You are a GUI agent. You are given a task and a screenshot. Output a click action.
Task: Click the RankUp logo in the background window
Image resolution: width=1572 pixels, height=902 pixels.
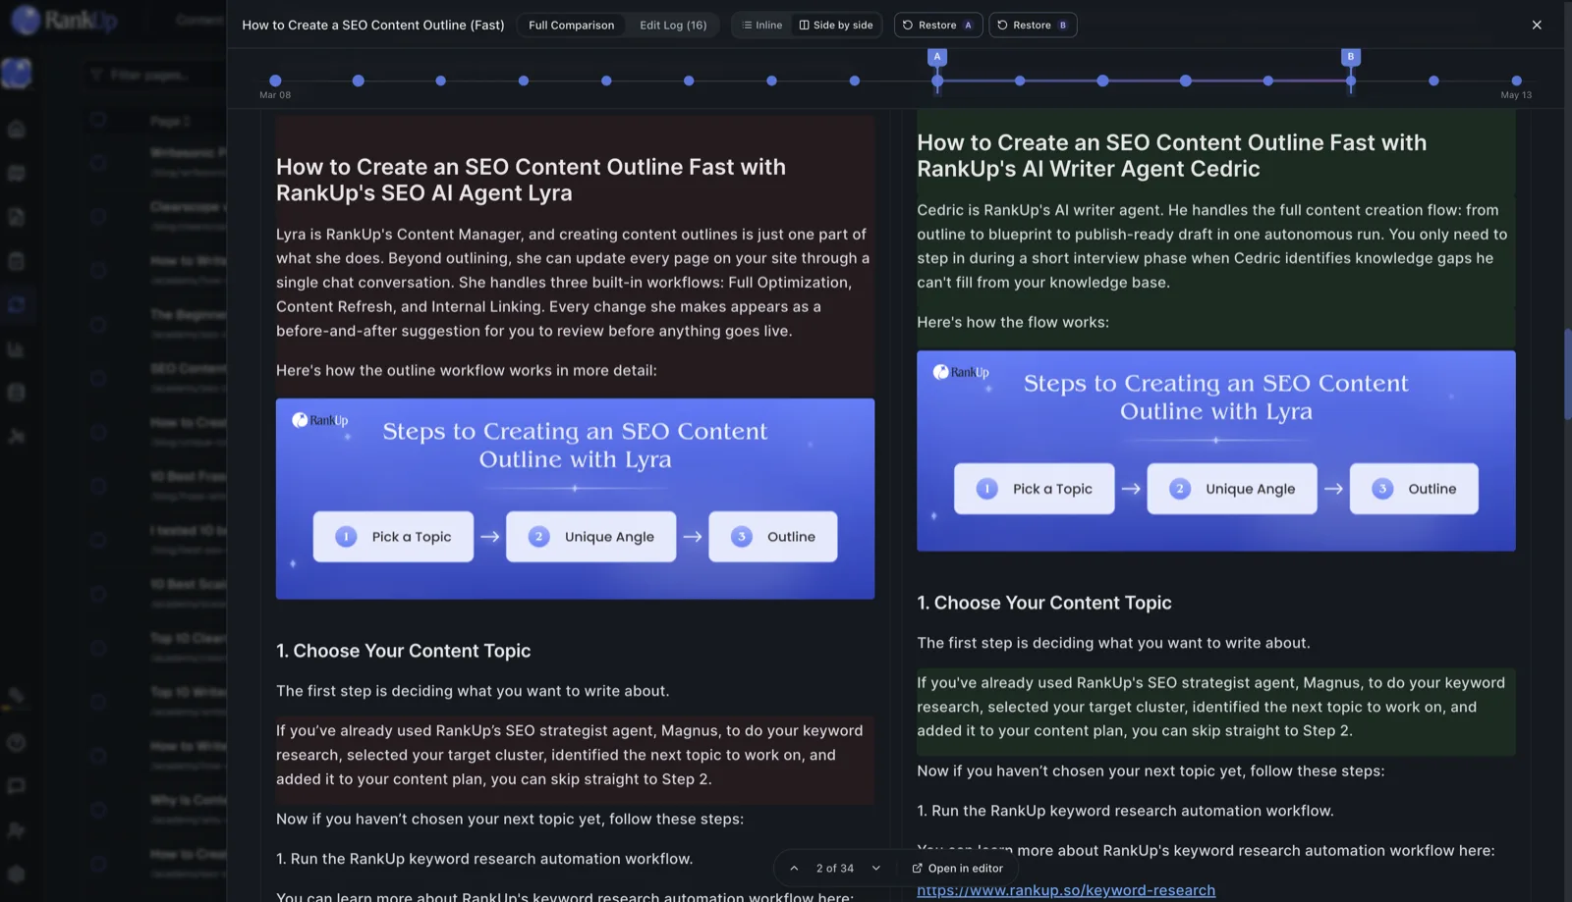click(64, 20)
